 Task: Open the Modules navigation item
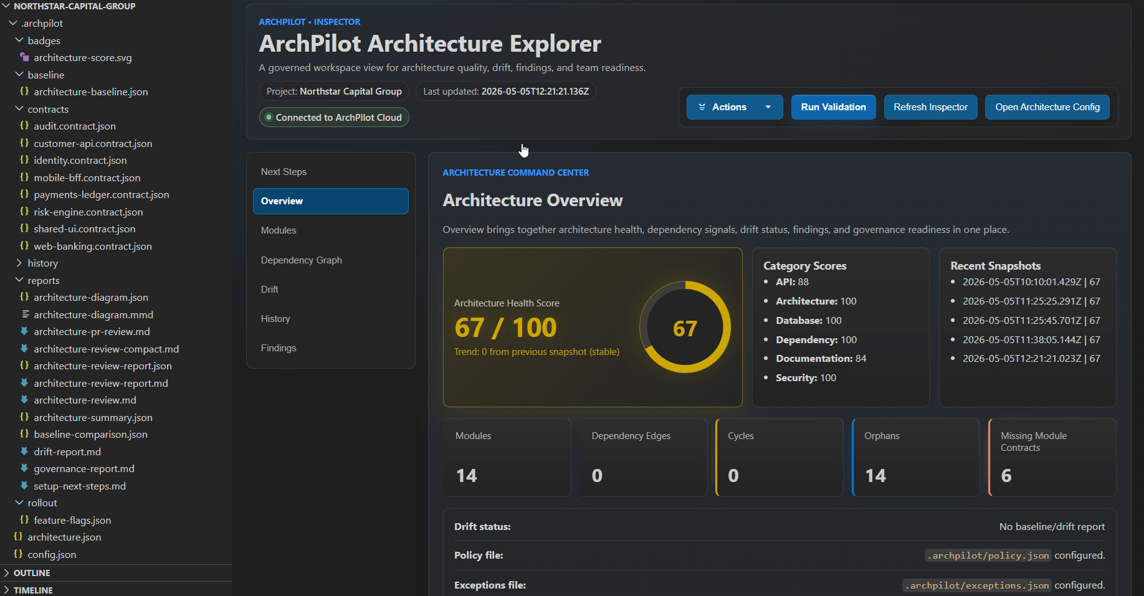click(x=331, y=230)
